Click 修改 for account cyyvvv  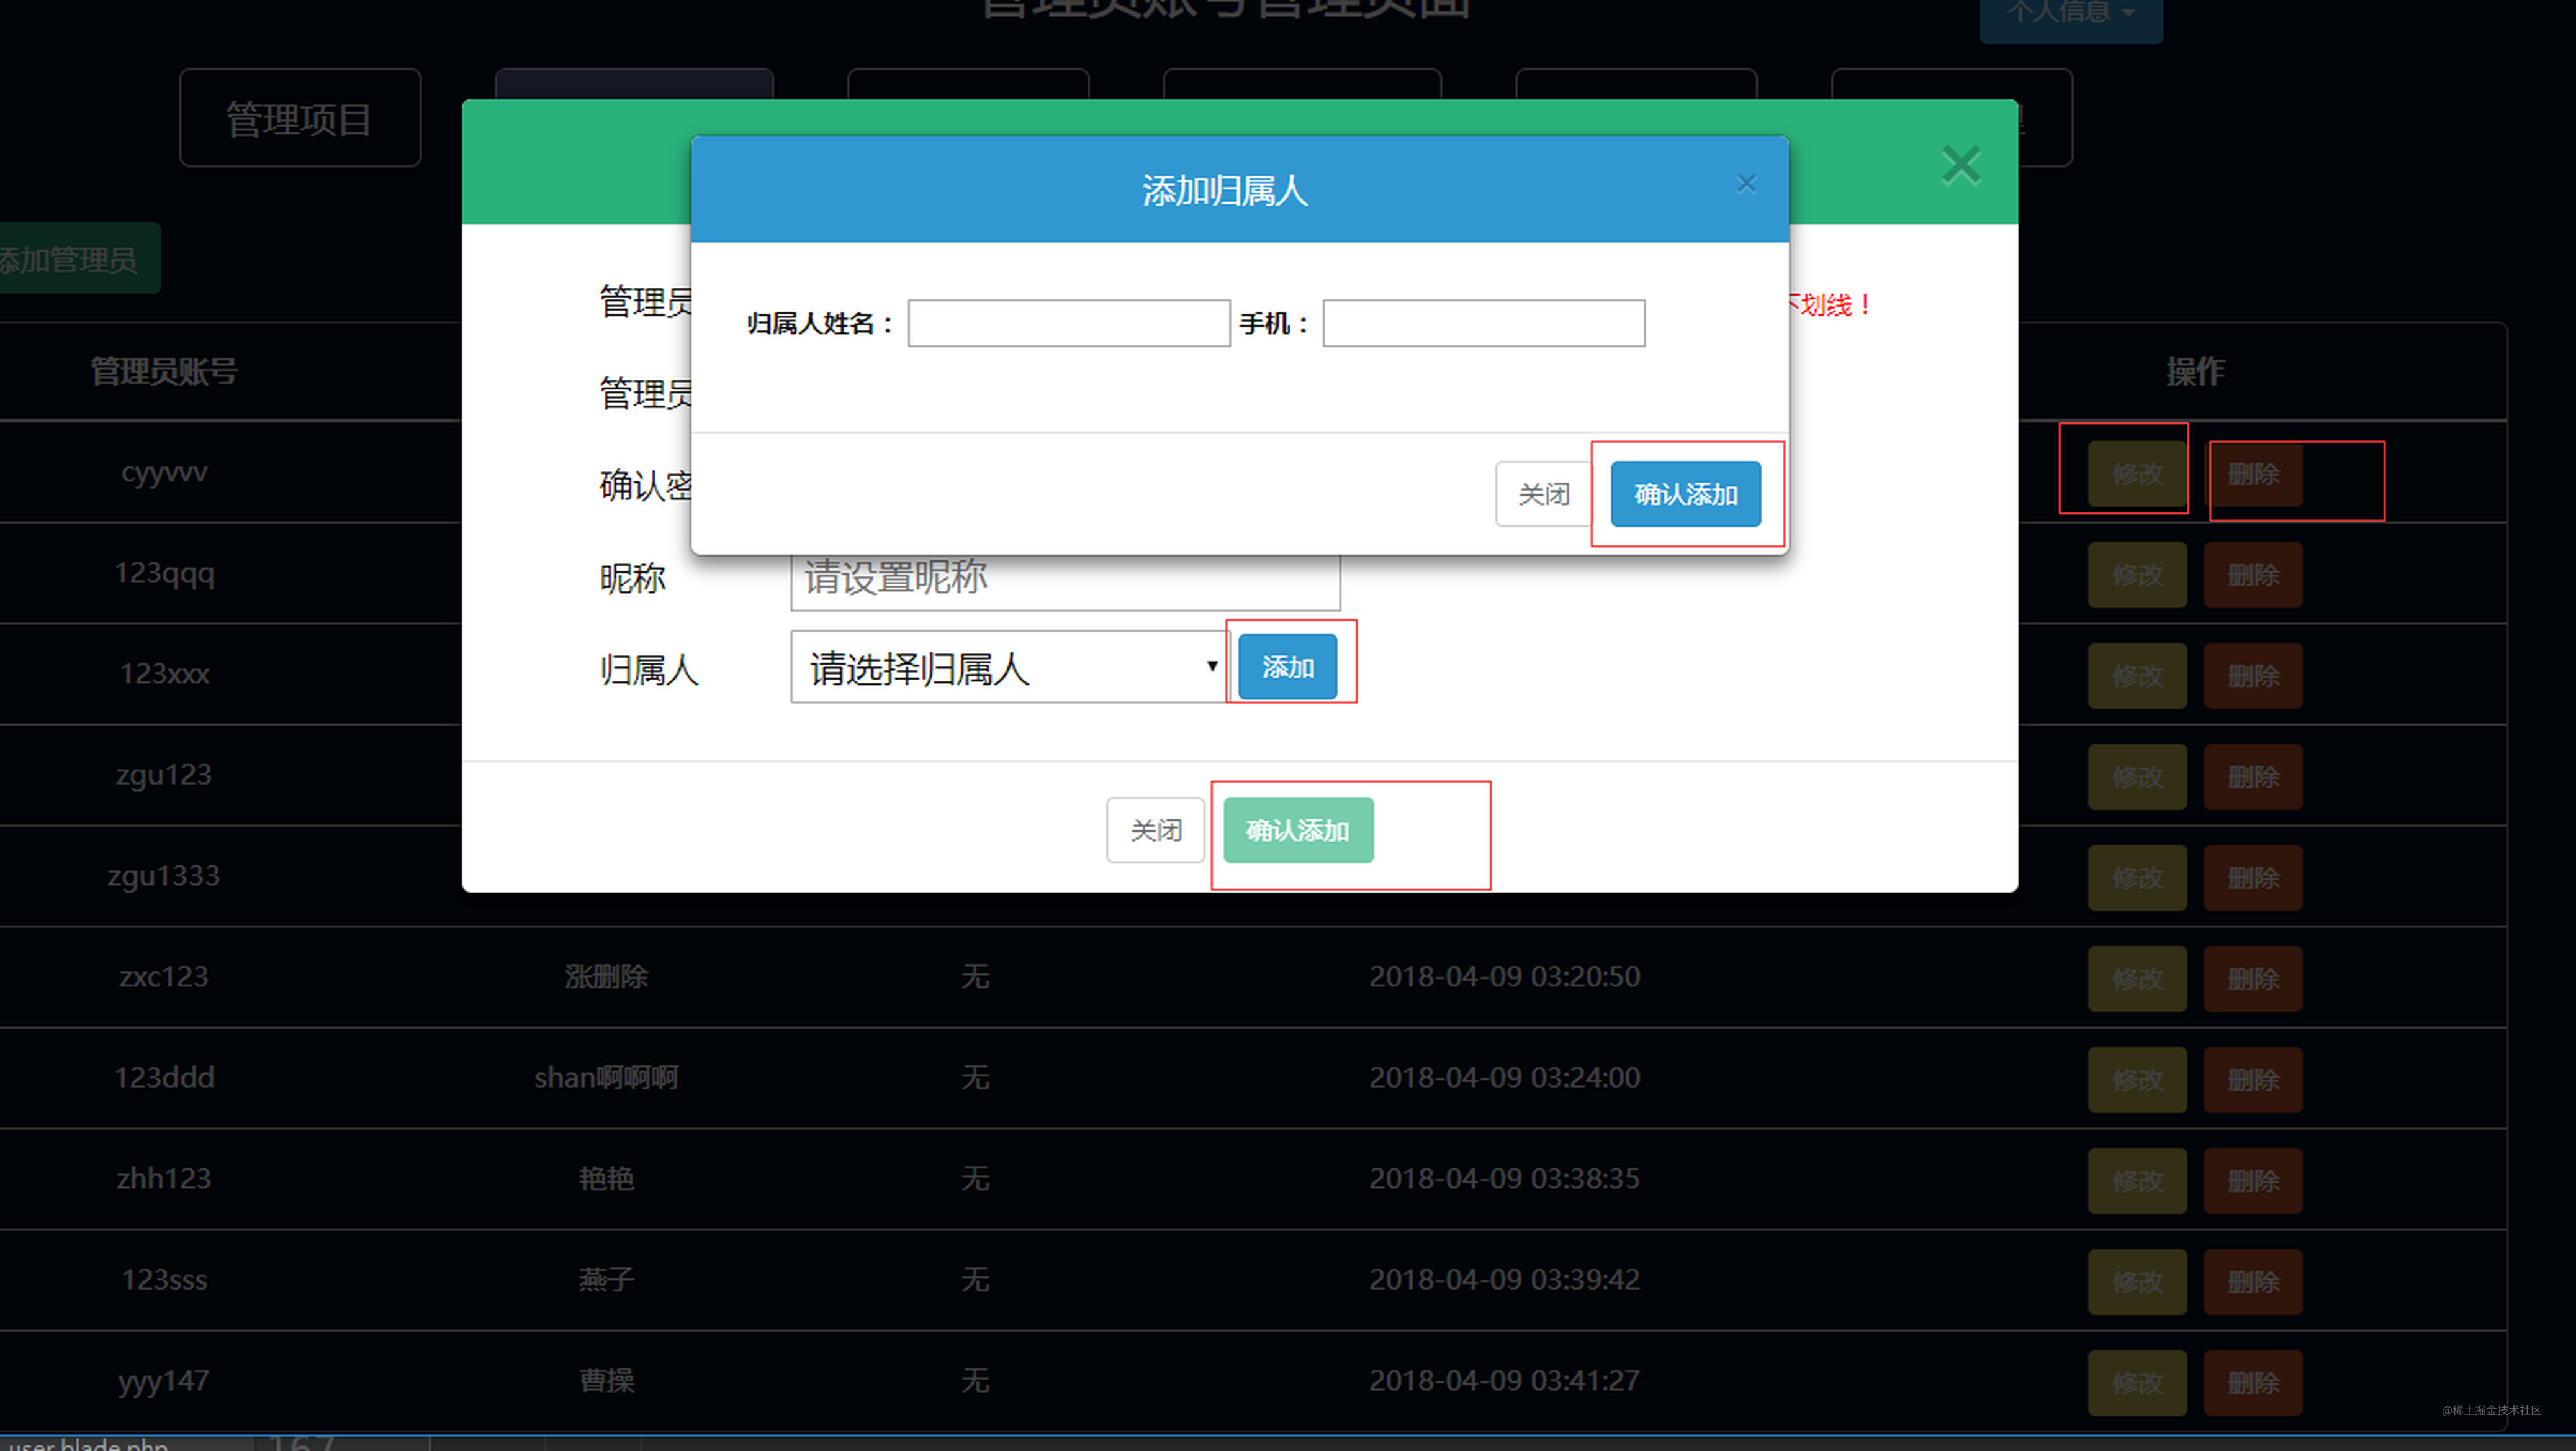point(2137,475)
